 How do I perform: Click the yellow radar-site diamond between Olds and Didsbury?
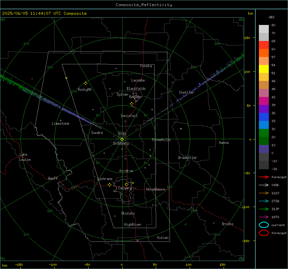122,139
